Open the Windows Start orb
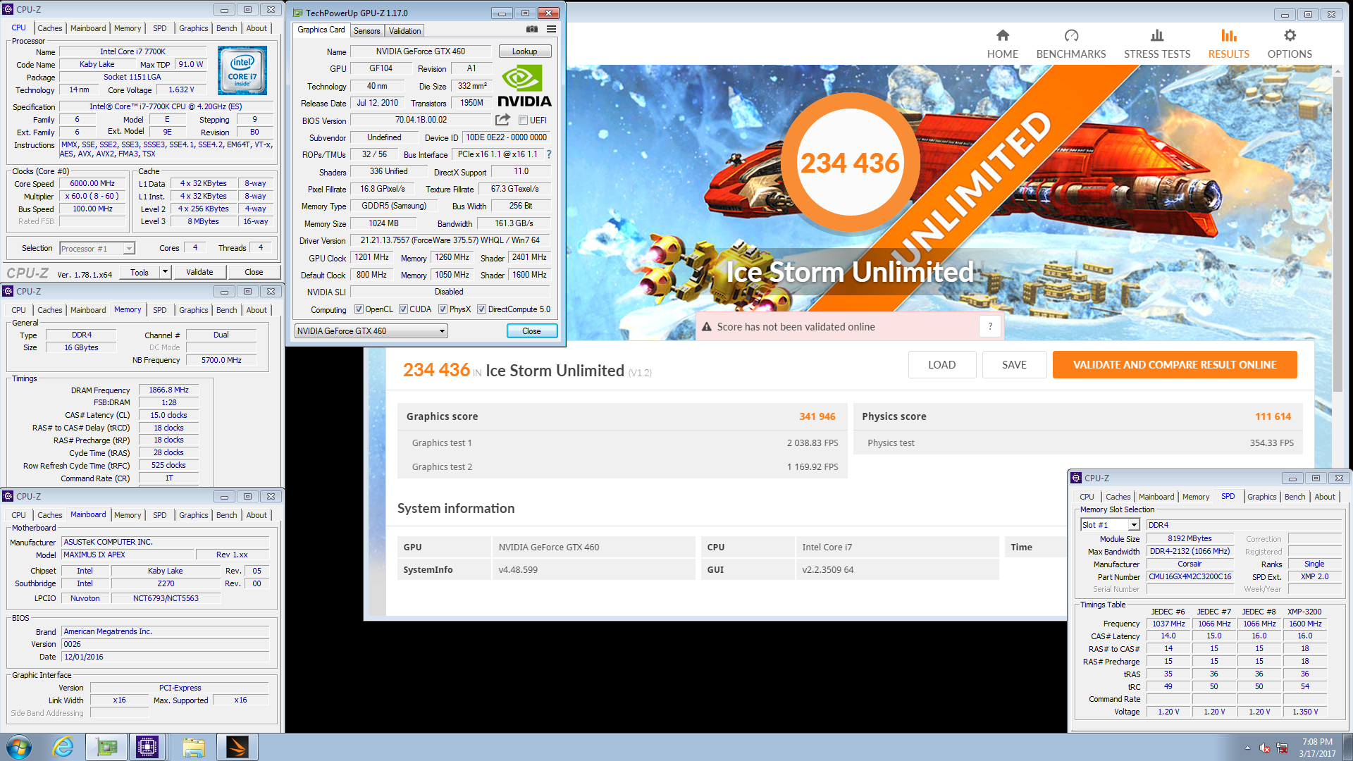The width and height of the screenshot is (1353, 761). pyautogui.click(x=19, y=747)
